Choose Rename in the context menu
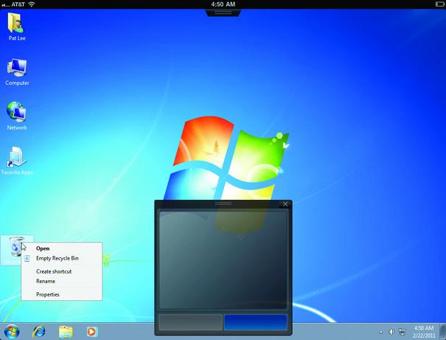The image size is (446, 340). coord(61,281)
